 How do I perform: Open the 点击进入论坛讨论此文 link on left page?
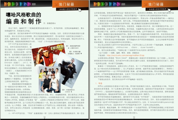tap(68, 9)
